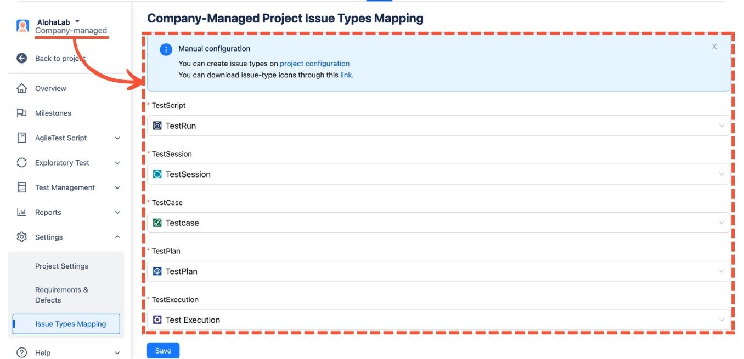Open the TestSession issue type dropdown

[438, 174]
